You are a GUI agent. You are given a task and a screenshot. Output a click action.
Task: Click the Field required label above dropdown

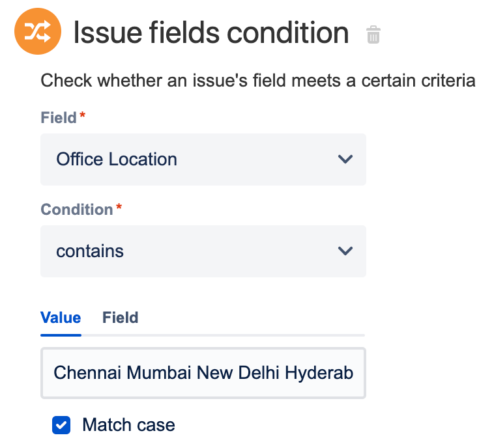[59, 118]
